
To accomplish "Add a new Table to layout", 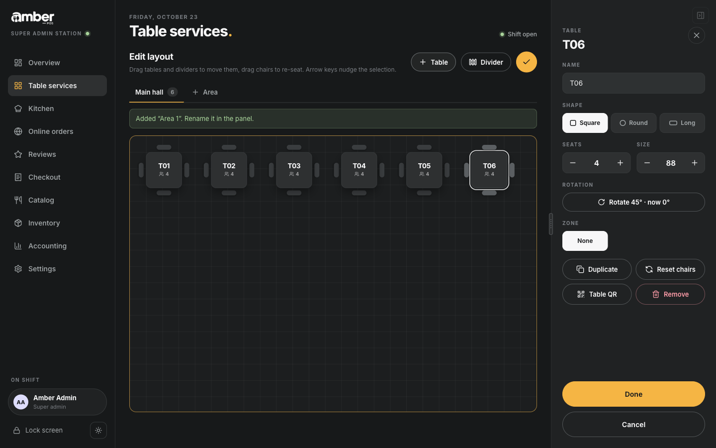I will pyautogui.click(x=434, y=62).
